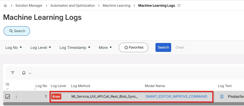
Task: Expand the Log Level filter dropdown
Action: (41, 47)
